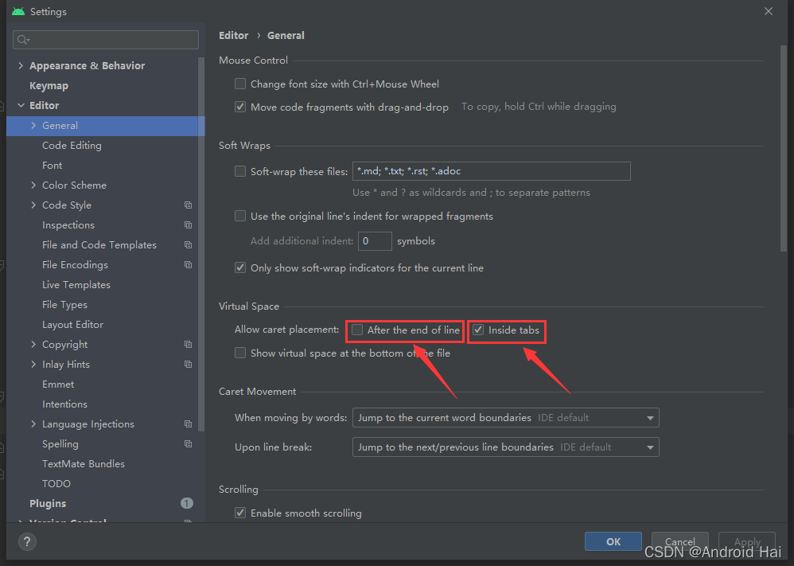Image resolution: width=794 pixels, height=566 pixels.
Task: Expand the Color Scheme node
Action: tap(33, 185)
